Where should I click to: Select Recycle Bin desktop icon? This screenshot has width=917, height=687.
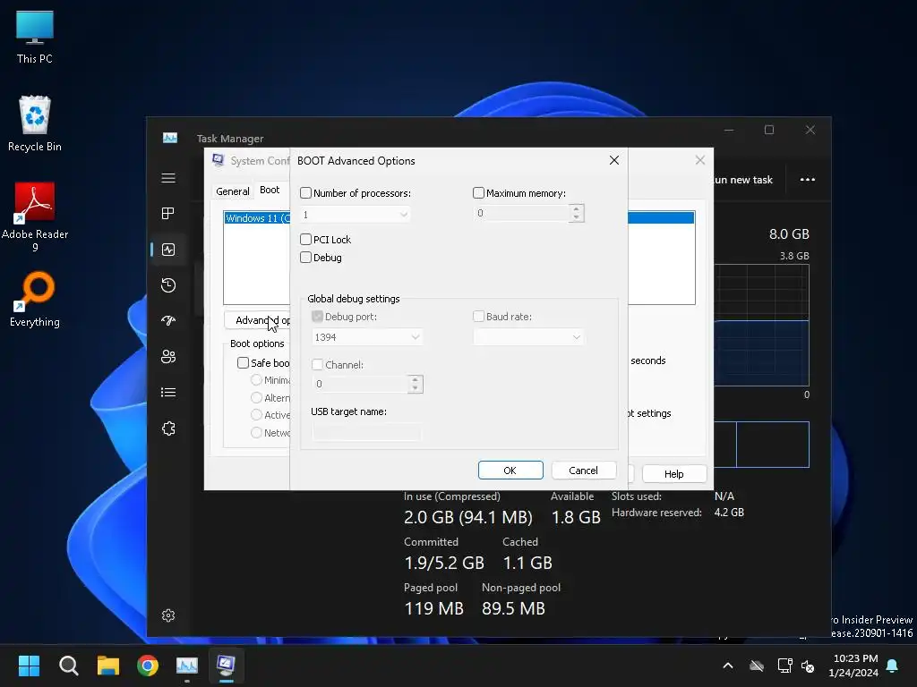pos(35,123)
